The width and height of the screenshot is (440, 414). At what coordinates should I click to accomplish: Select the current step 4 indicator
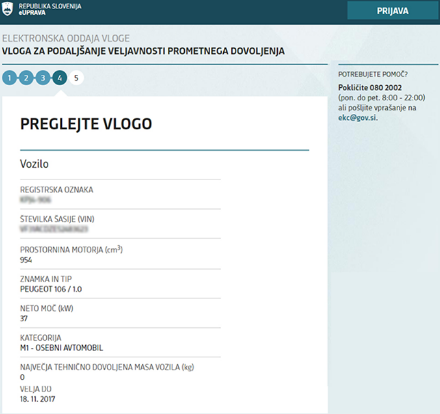pyautogui.click(x=60, y=78)
